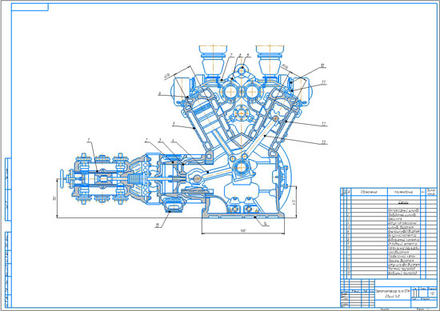Click the drawing title cell in title block
Viewport: 440px width, 311px height.
pos(393,293)
